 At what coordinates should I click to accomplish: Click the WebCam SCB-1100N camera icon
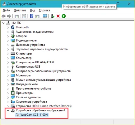17,115
